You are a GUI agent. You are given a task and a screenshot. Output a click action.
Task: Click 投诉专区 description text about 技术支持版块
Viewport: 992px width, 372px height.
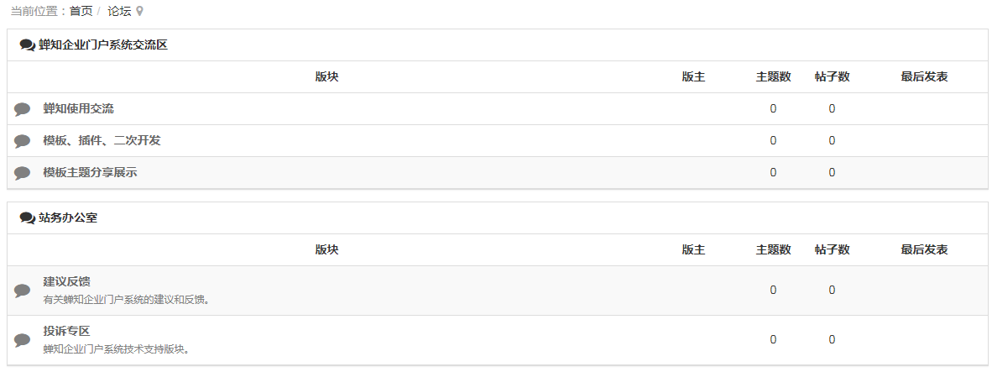point(116,348)
